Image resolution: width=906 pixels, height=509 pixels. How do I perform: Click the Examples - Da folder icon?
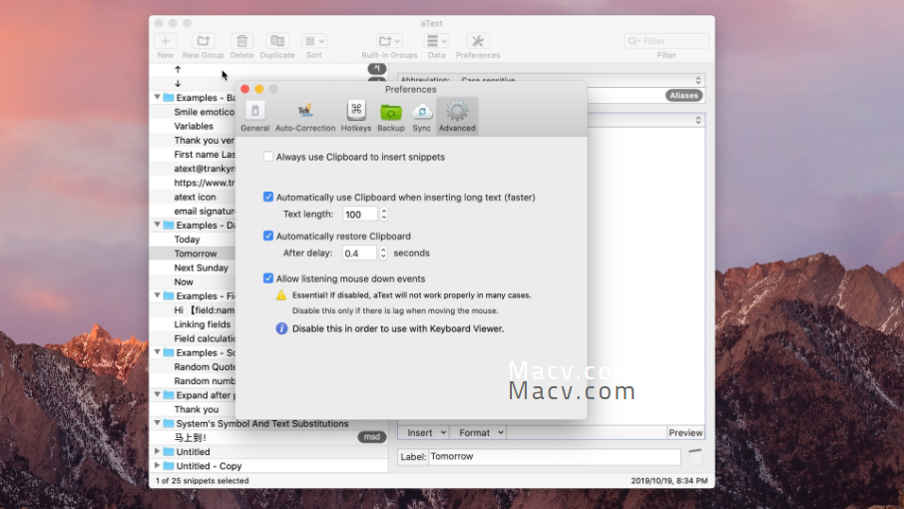click(x=169, y=225)
